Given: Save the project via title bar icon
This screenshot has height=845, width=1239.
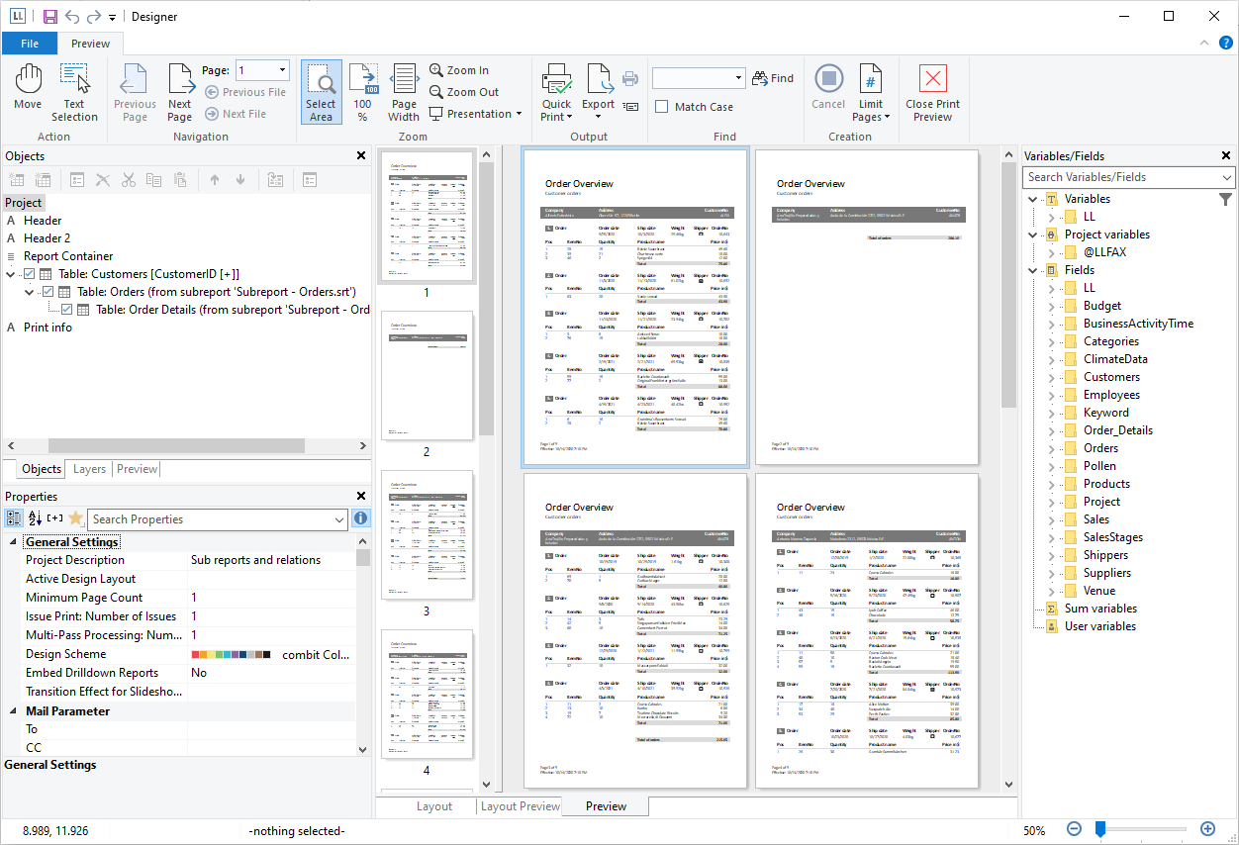Looking at the screenshot, I should (x=49, y=16).
